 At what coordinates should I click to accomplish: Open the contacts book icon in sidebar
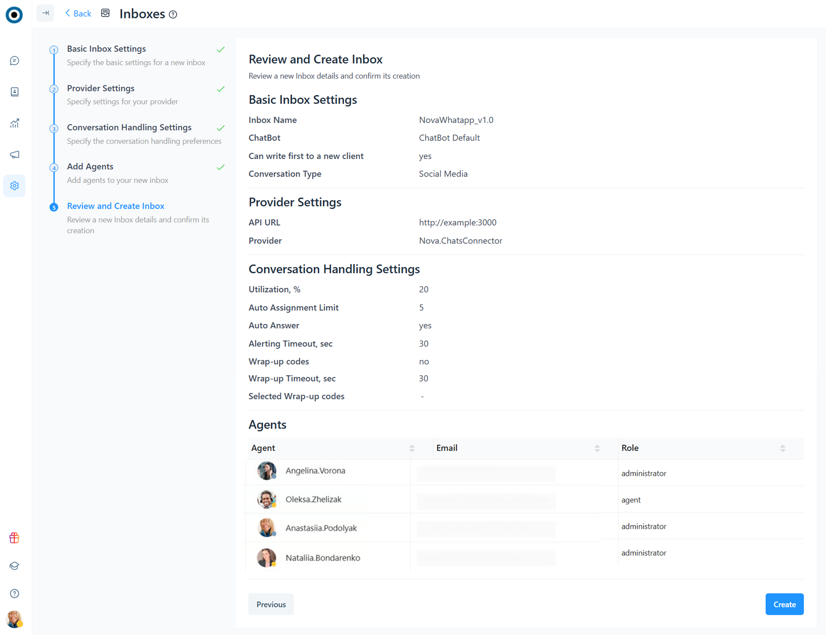coord(14,92)
